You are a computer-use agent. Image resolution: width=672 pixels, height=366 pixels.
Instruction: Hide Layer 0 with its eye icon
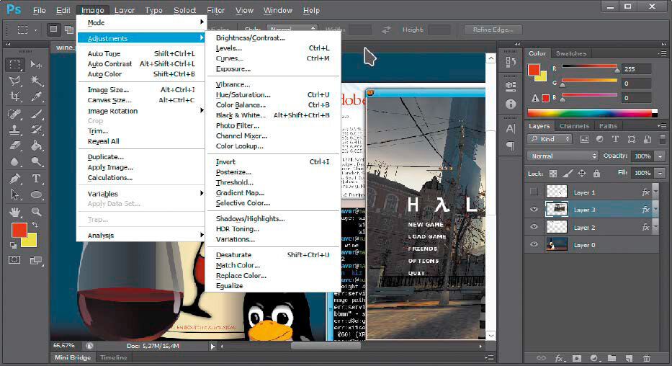(x=534, y=244)
